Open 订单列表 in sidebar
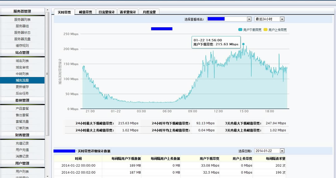Screen dimensions: 336x178 22,128
